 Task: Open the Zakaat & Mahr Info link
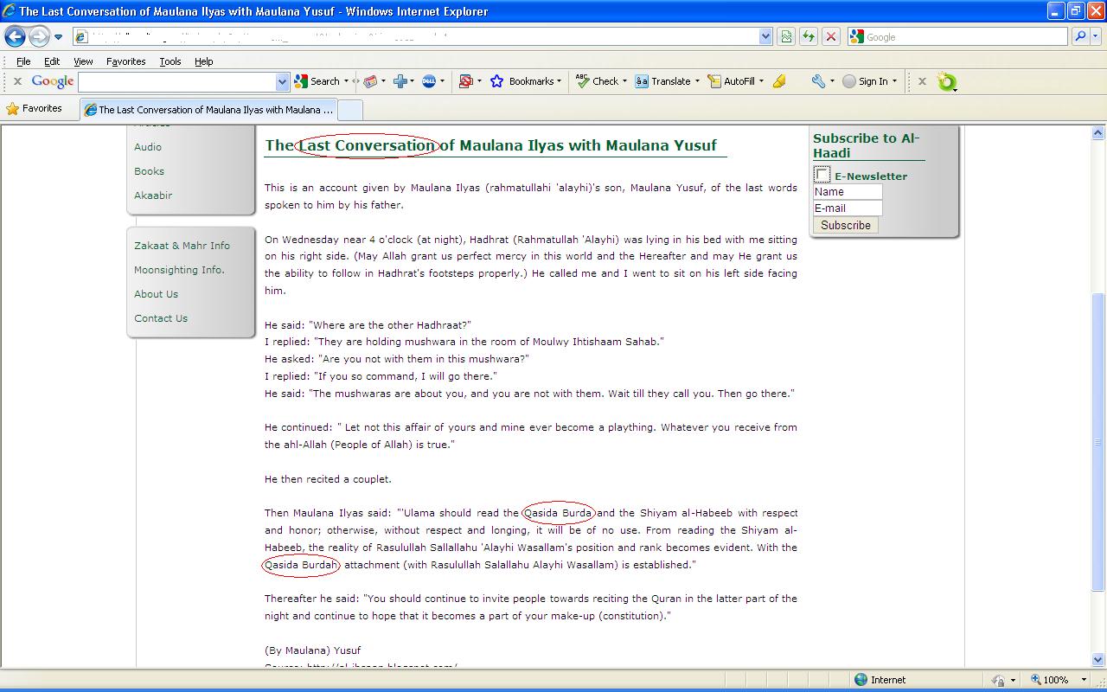click(x=182, y=246)
